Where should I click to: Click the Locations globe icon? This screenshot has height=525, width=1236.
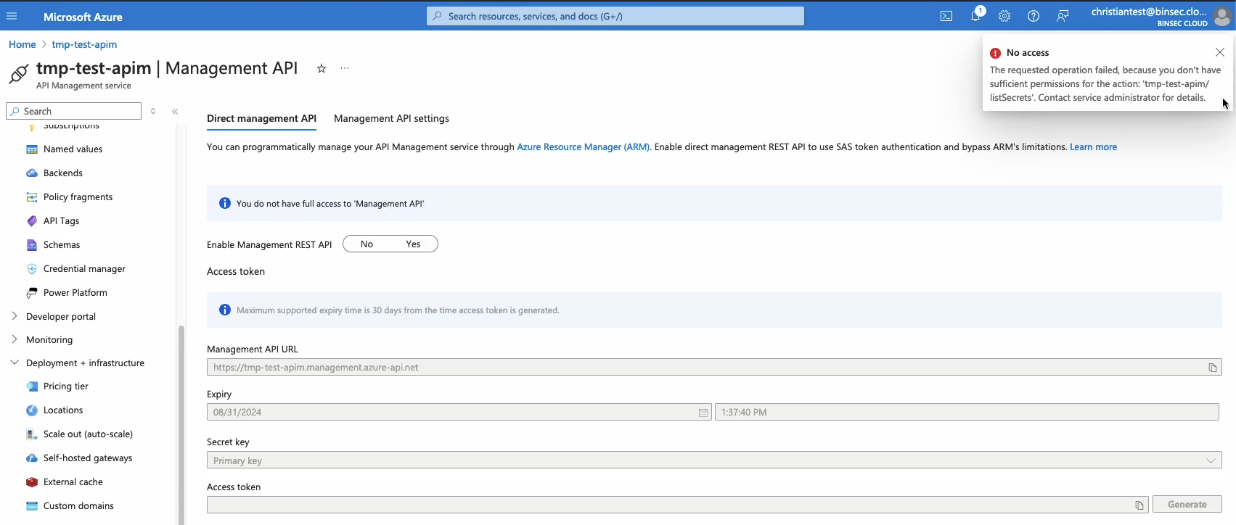(32, 410)
